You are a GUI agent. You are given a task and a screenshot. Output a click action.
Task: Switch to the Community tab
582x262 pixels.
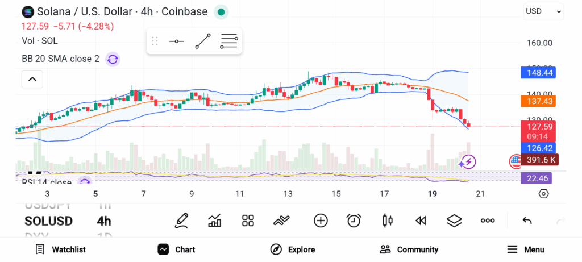409,249
